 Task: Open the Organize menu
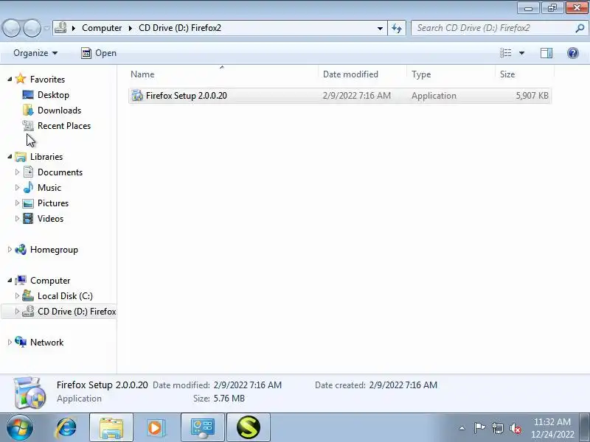click(35, 53)
